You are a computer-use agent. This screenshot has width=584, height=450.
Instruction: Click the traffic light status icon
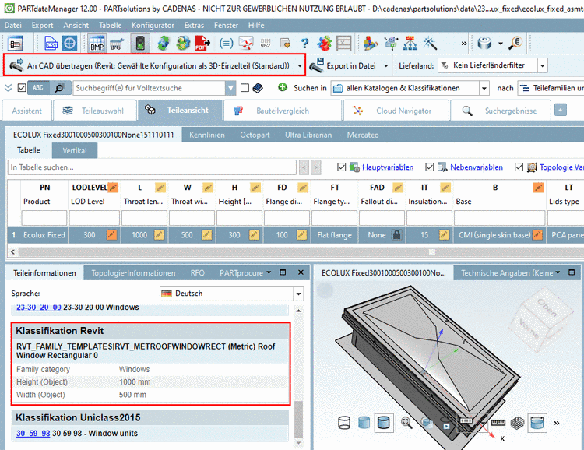[x=140, y=44]
